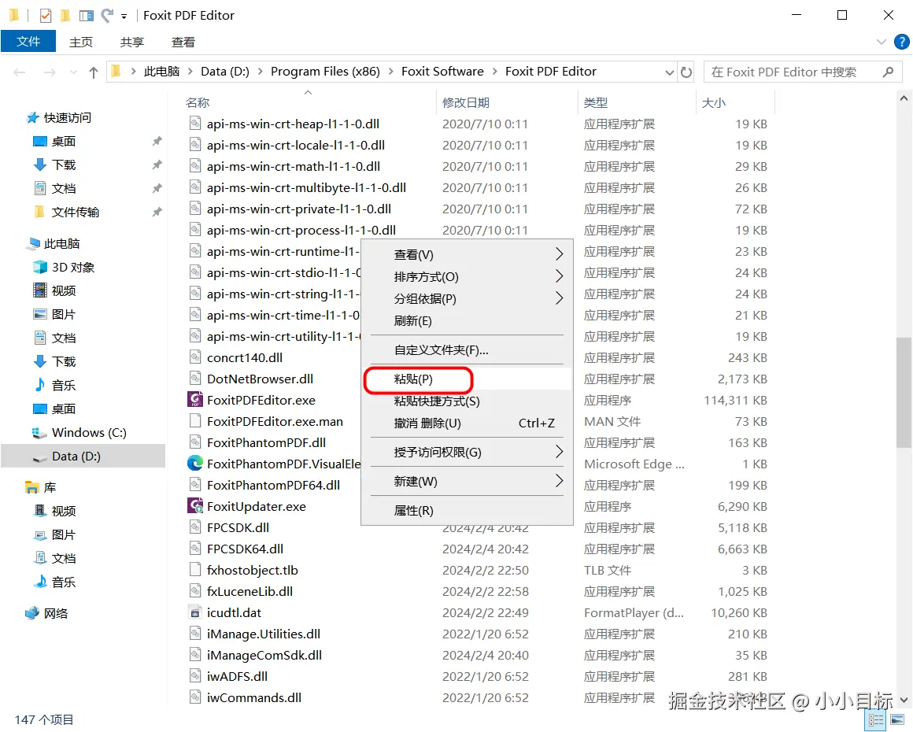Click the refresh icon beside address bar
Screen dimensions: 913x732
(x=686, y=72)
